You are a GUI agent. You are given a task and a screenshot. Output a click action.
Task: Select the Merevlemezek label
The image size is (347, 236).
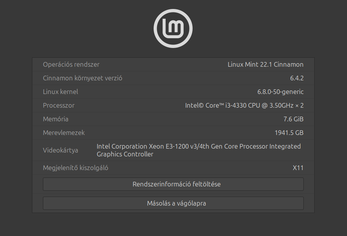tap(64, 133)
